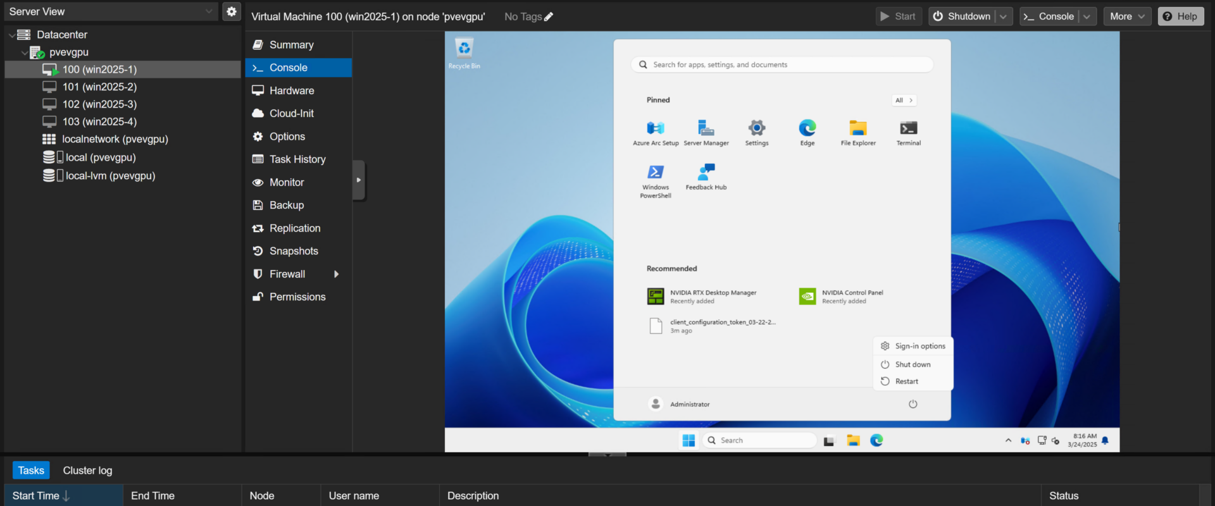The height and width of the screenshot is (506, 1215).
Task: Click the Start menu power icon
Action: click(913, 404)
